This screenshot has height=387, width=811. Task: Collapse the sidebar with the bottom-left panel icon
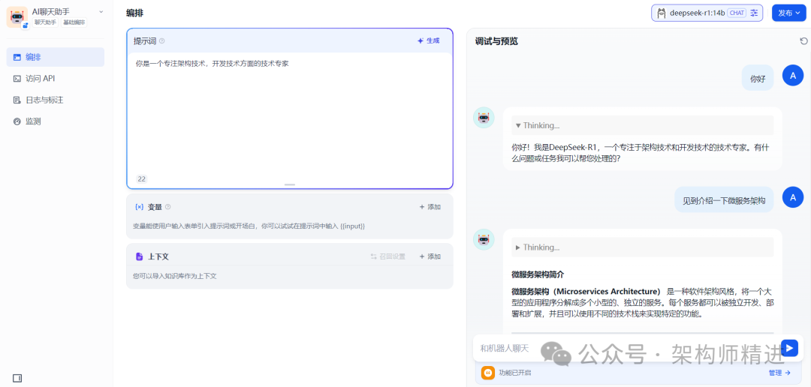[x=17, y=378]
